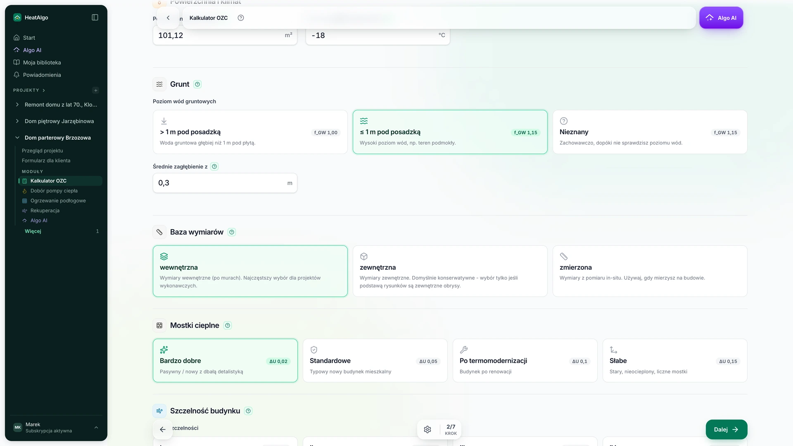793x446 pixels.
Task: Expand the PROJEKTY section chevron
Action: pyautogui.click(x=44, y=90)
